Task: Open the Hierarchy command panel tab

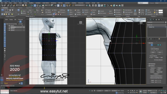Action: click(153, 20)
